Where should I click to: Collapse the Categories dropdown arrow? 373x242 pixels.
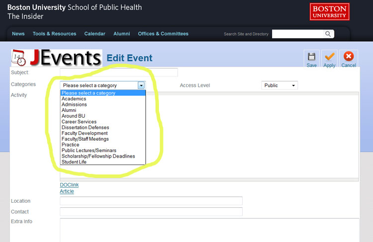click(141, 85)
